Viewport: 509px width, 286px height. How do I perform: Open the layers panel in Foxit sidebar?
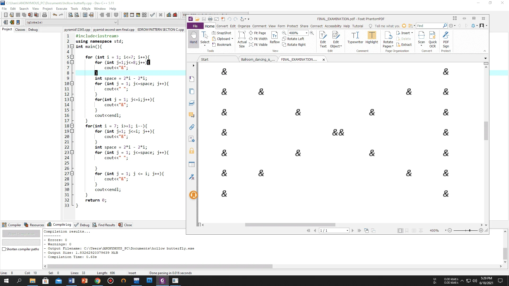(192, 103)
